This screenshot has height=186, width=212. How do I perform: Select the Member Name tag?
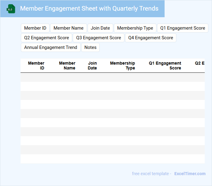(x=69, y=28)
